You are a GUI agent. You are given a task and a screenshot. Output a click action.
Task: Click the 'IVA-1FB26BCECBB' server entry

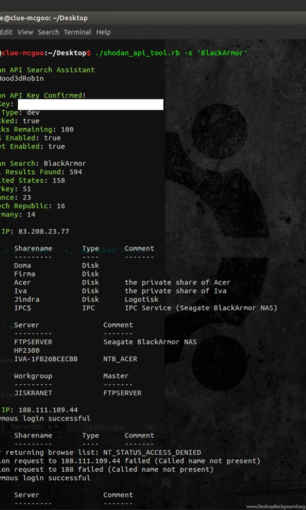pyautogui.click(x=46, y=359)
